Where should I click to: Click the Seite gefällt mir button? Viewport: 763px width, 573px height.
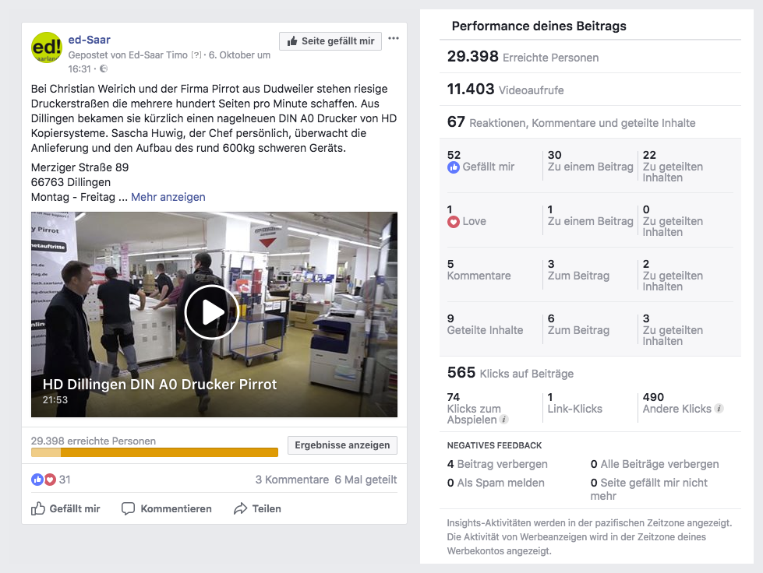330,41
